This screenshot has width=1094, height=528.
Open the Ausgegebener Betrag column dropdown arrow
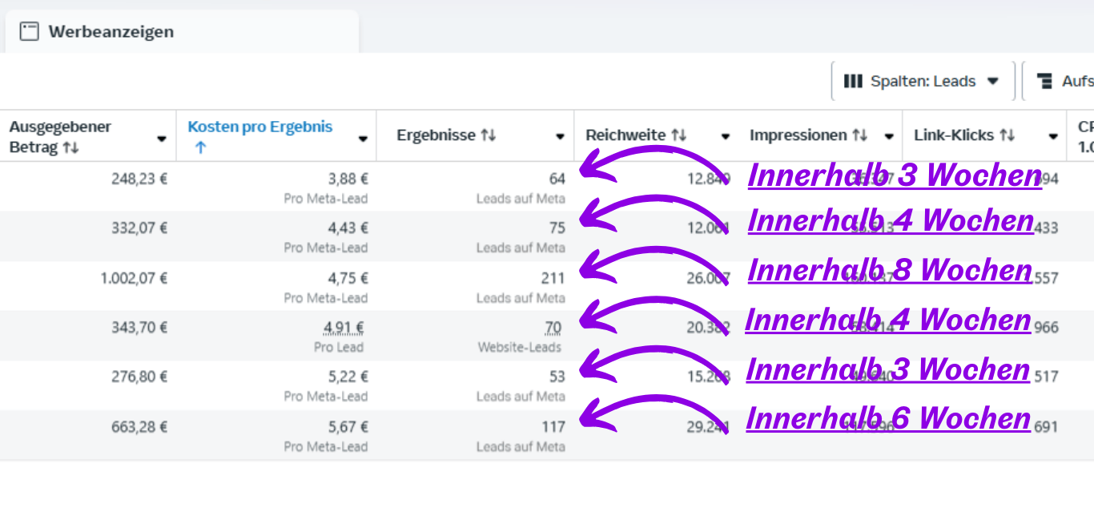(x=162, y=138)
